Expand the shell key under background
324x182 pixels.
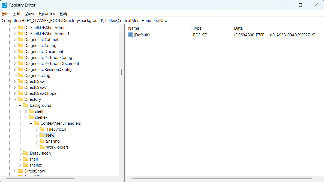pos(25,111)
